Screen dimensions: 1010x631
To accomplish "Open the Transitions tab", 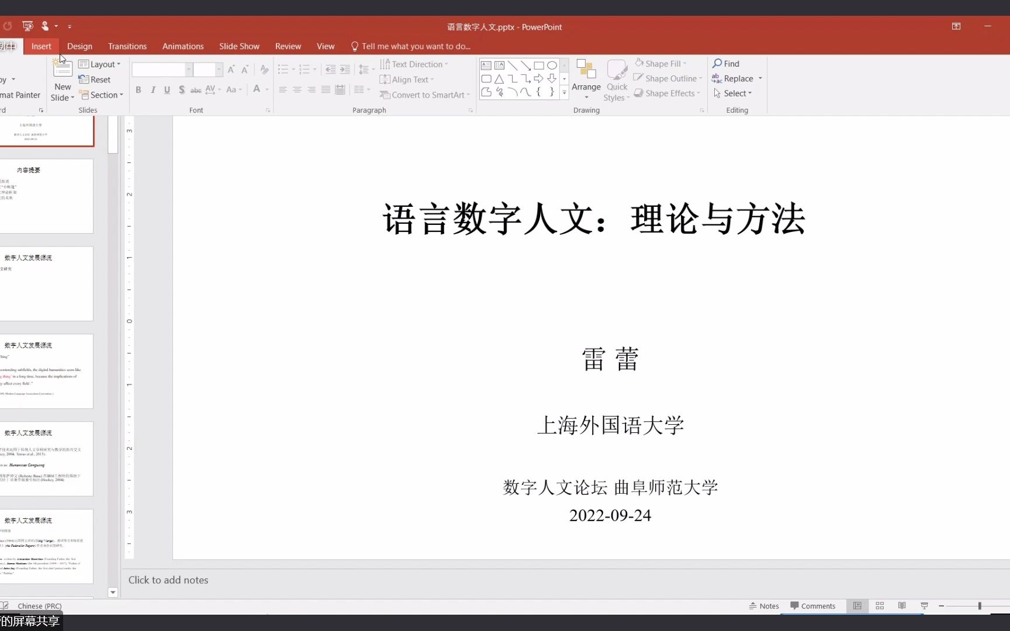I will (x=127, y=46).
